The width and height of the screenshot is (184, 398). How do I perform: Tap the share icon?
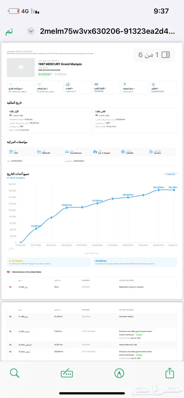(x=170, y=373)
